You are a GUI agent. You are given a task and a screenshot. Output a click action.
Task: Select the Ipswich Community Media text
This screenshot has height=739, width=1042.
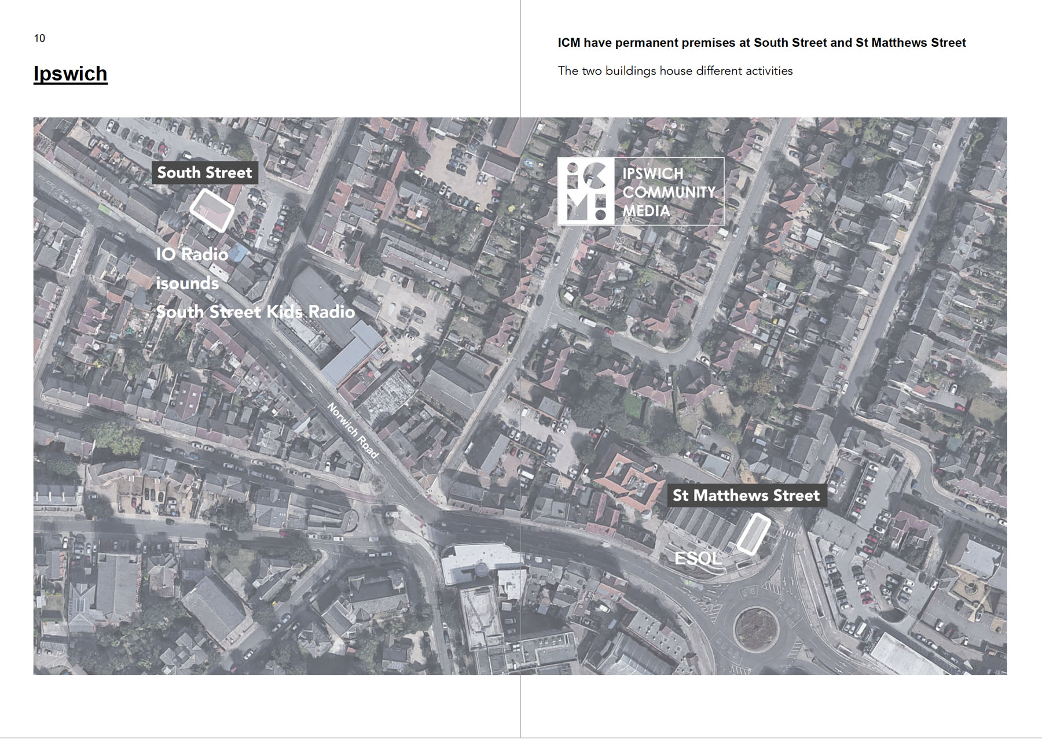click(x=669, y=192)
